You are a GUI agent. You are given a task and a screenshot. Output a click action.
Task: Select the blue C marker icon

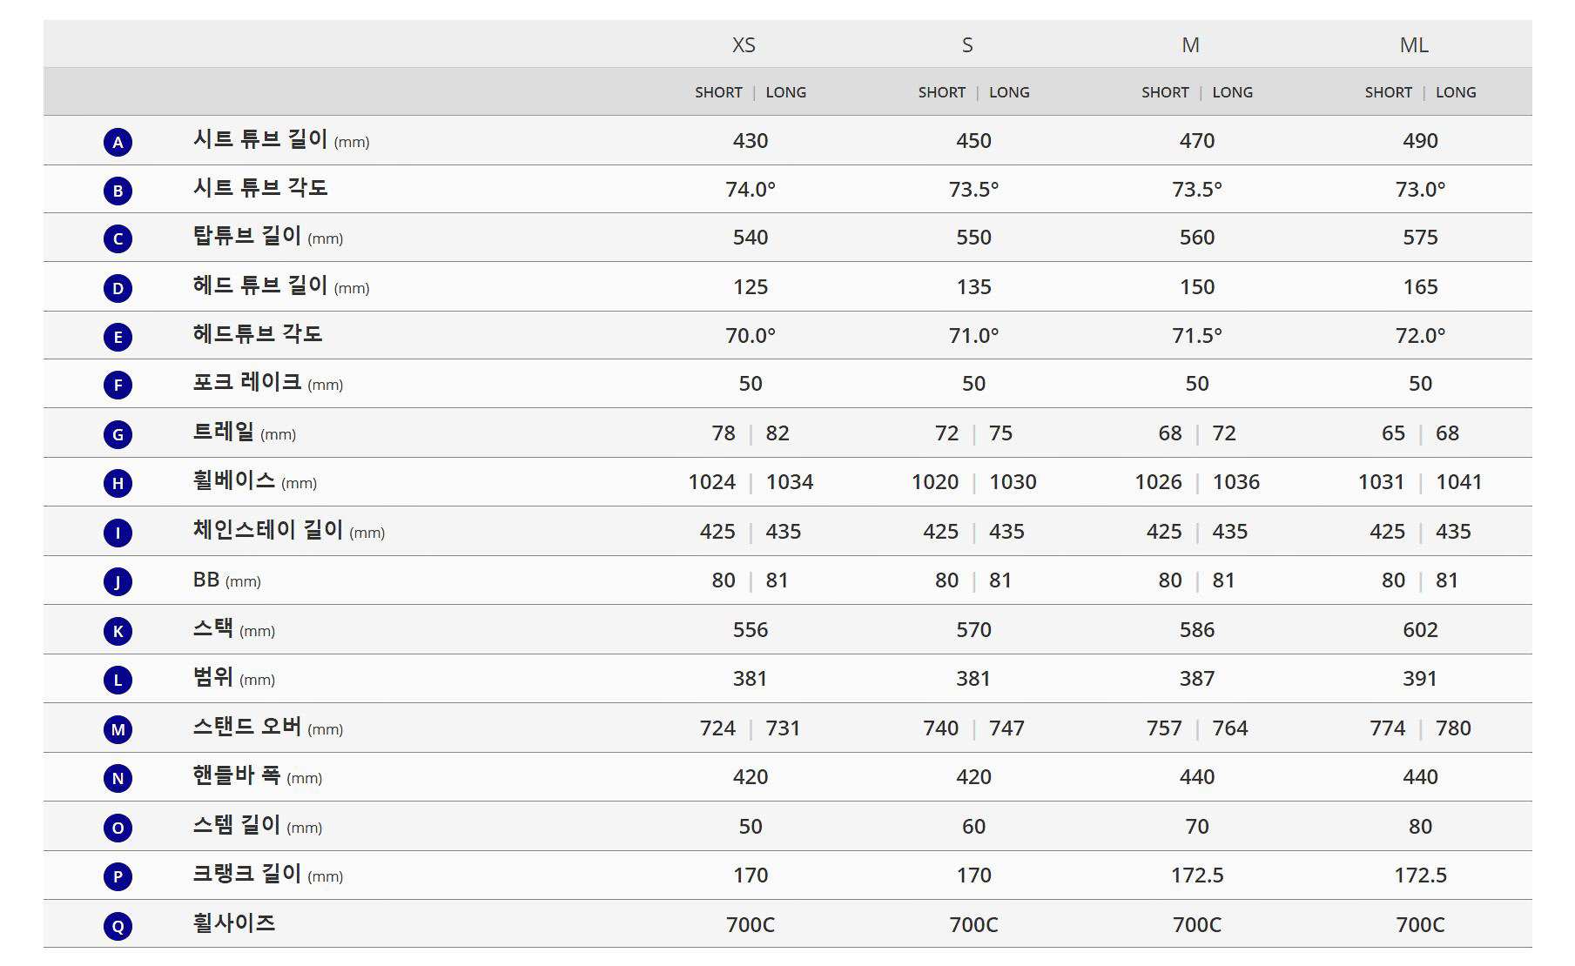118,239
